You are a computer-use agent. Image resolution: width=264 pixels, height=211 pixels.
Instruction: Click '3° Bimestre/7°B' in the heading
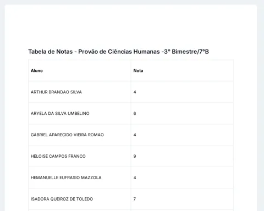[x=186, y=52]
